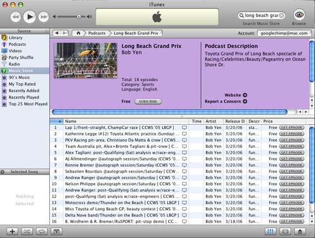The width and height of the screenshot is (315, 238).
Task: Click the volume slider knob
Action: click(79, 16)
